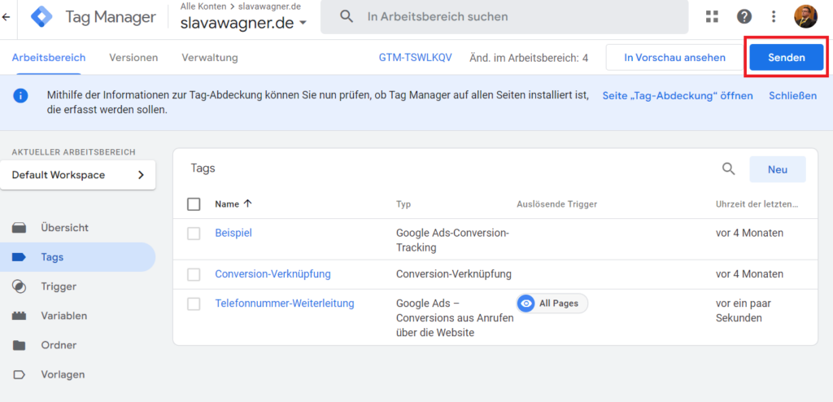Switch to the Arbeitsbereich tab
This screenshot has width=833, height=402.
pos(49,58)
